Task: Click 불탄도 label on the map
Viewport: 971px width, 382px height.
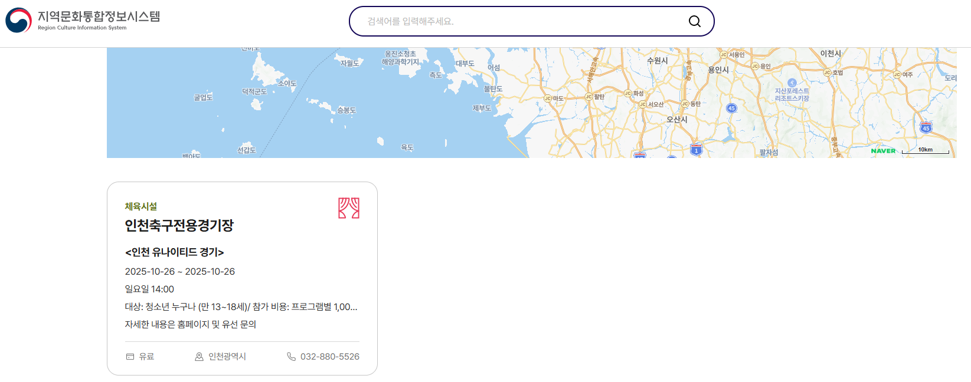Action: tap(493, 89)
